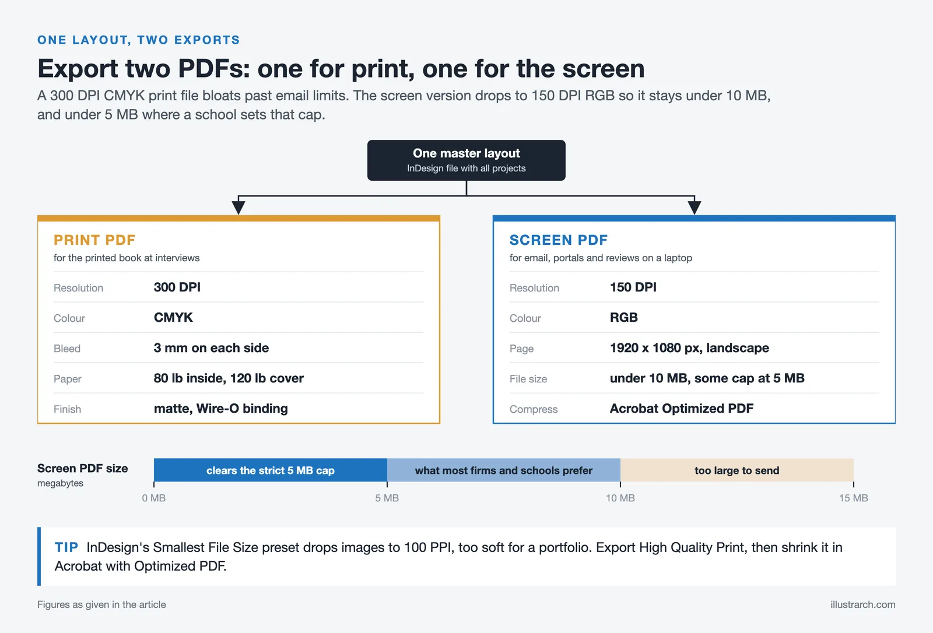
Task: Click '80 lb inside, 120 lb cover' text
Action: click(x=229, y=378)
